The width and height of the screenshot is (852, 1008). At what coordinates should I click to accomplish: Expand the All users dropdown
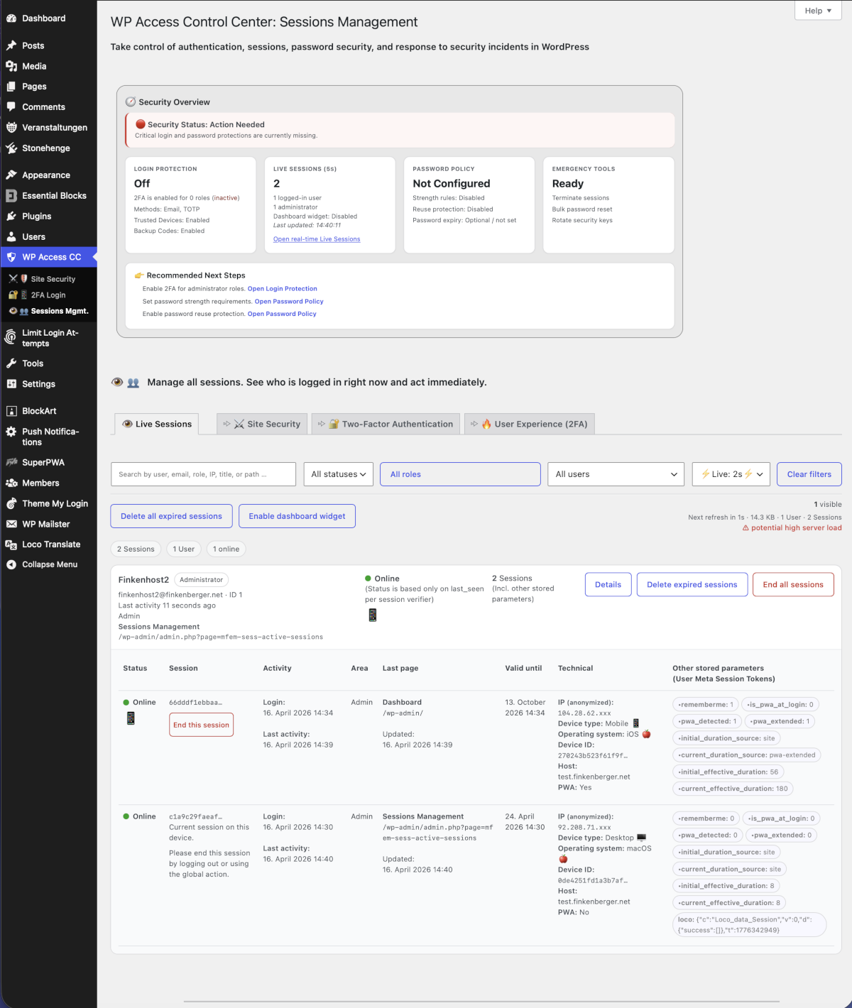click(616, 474)
